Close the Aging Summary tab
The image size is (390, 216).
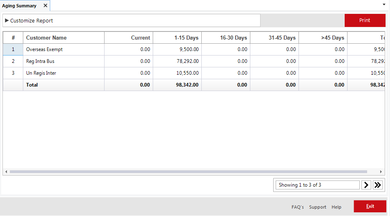tap(45, 5)
